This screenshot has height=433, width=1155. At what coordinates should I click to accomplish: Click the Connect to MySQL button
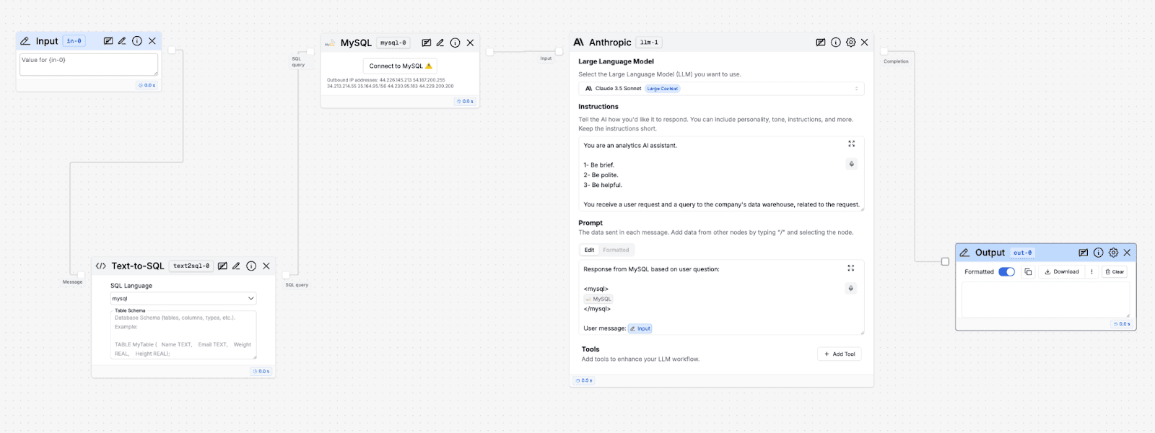point(400,66)
